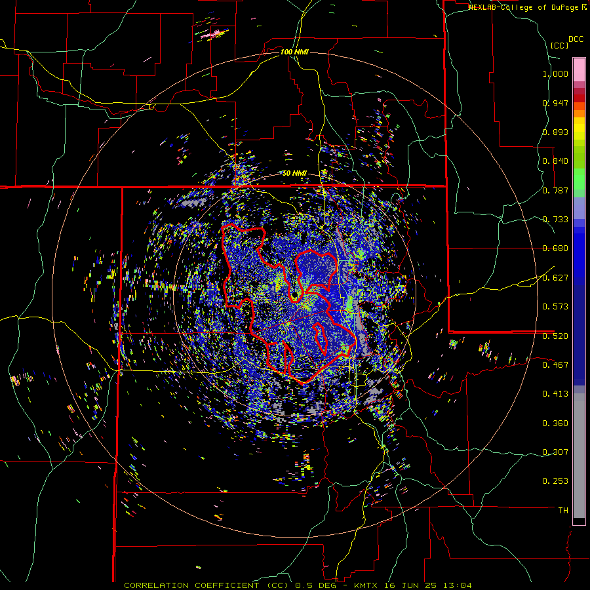Select the 0.520 legend value
590x590 pixels.
pos(555,336)
